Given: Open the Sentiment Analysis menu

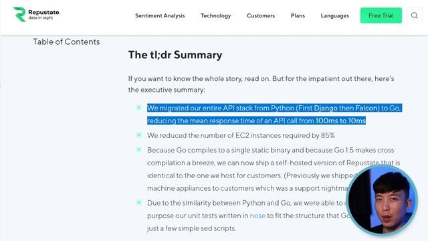Looking at the screenshot, I should (160, 15).
